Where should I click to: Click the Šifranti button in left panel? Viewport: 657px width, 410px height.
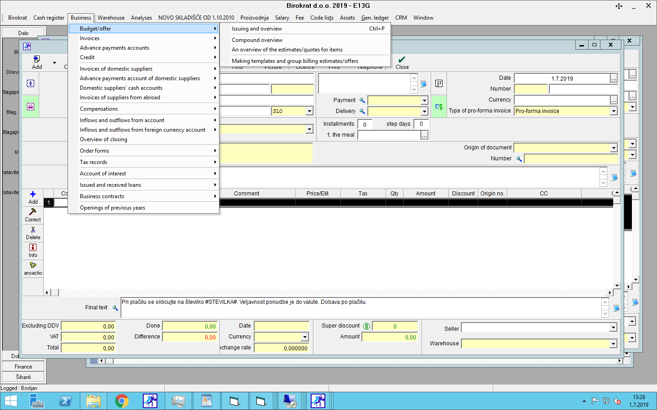23,377
